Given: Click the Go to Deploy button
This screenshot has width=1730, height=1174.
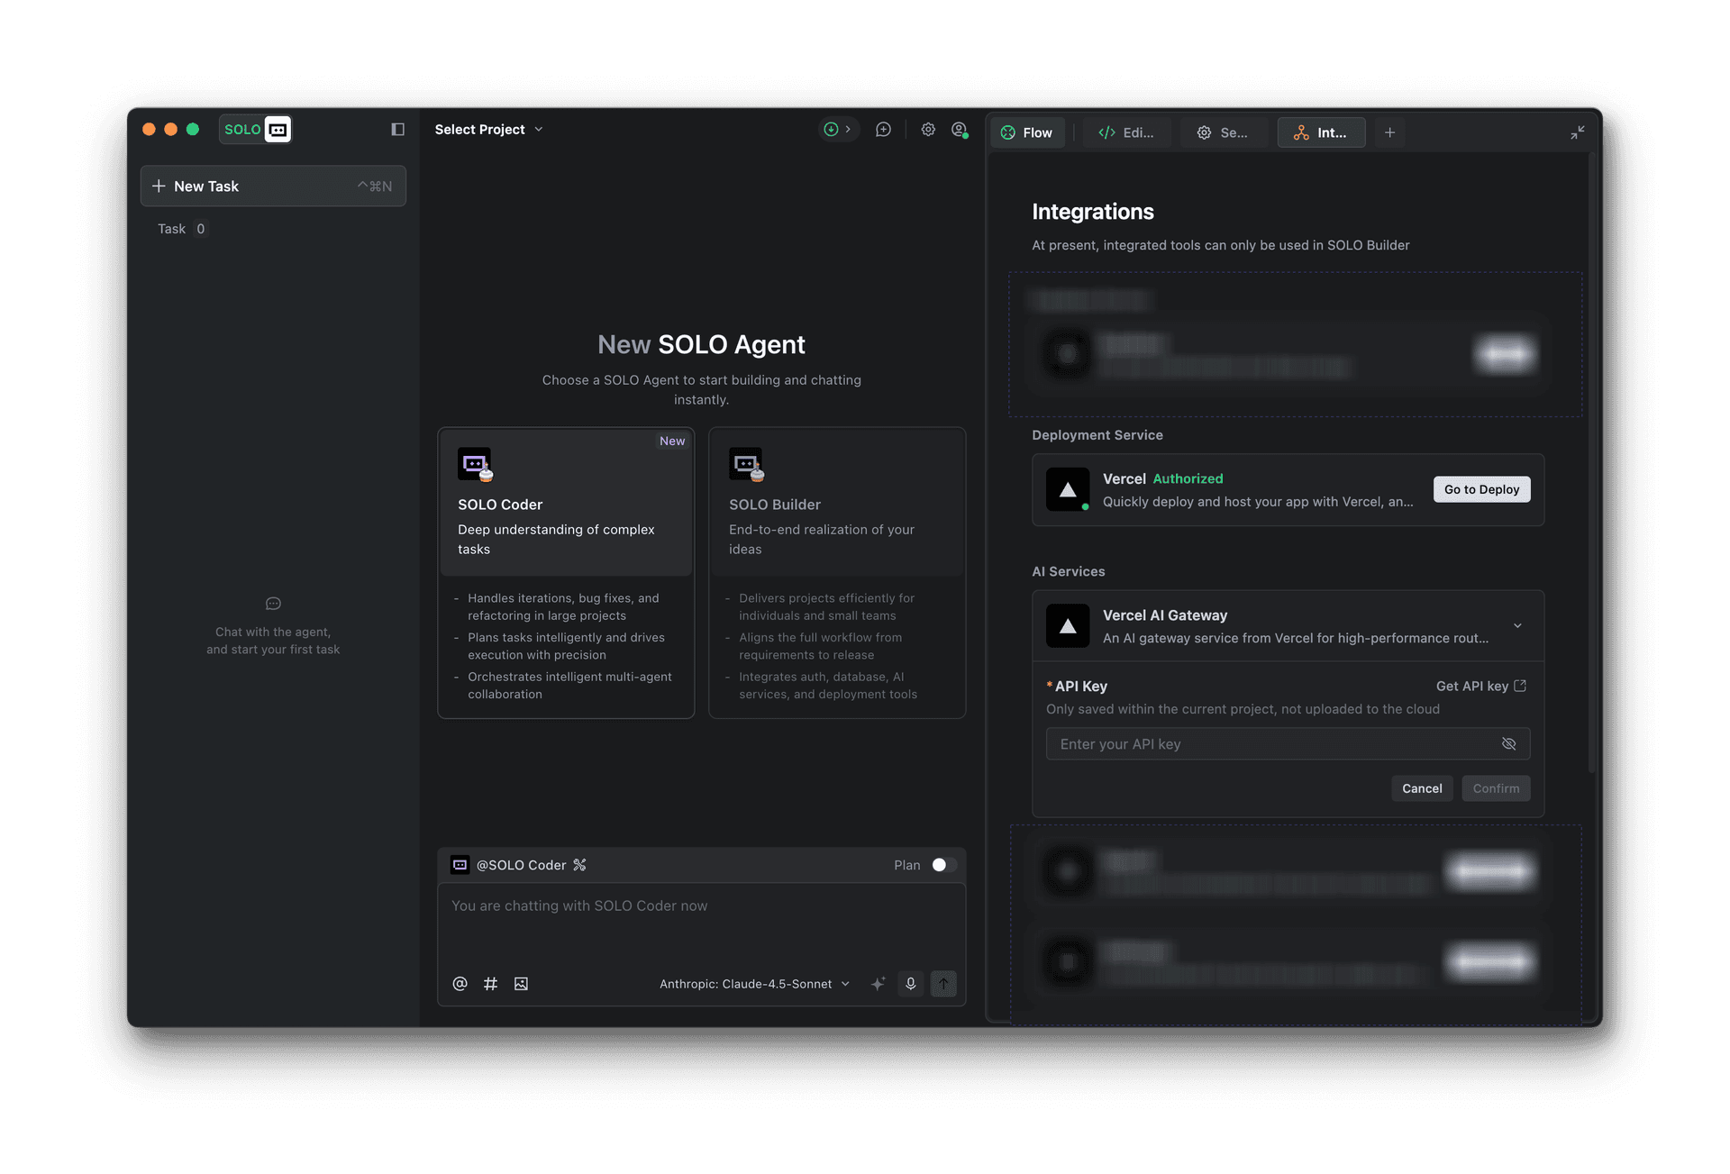Looking at the screenshot, I should 1481,489.
